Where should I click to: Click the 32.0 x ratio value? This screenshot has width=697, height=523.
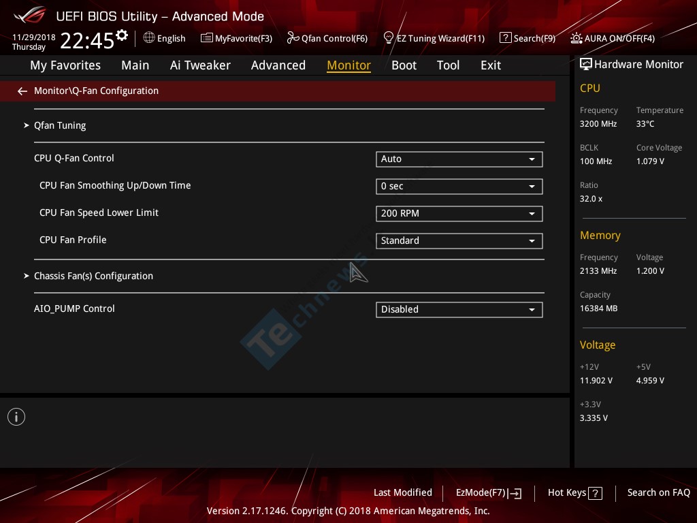591,199
